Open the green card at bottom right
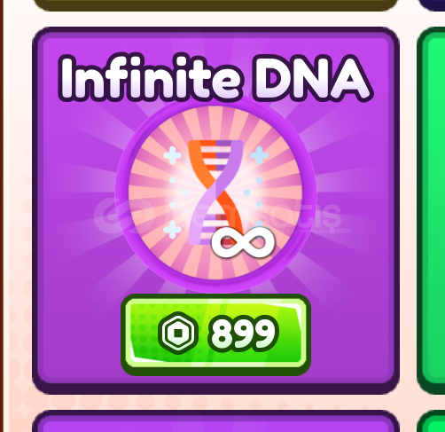Viewport: 445px width, 432px height. point(432,421)
